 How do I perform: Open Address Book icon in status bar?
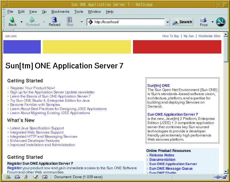pos(45,177)
